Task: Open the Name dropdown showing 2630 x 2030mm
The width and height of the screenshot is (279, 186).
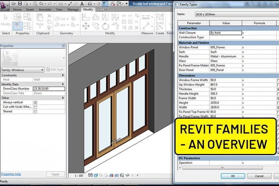Action: coord(237,15)
